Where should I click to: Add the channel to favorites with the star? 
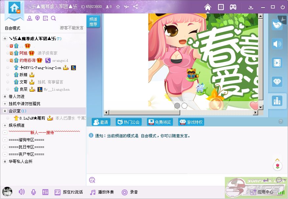click(118, 7)
